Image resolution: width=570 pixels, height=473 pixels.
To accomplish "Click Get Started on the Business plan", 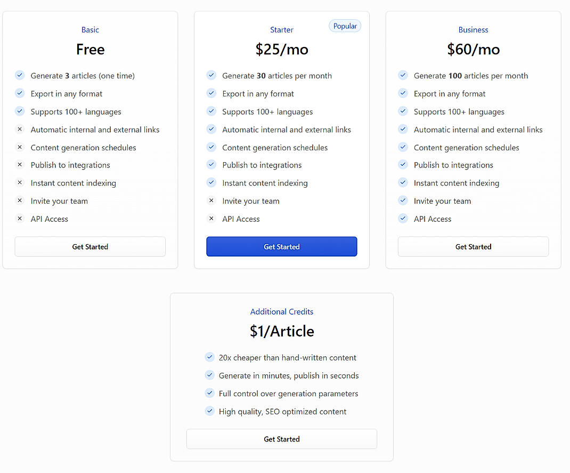I will (x=473, y=246).
